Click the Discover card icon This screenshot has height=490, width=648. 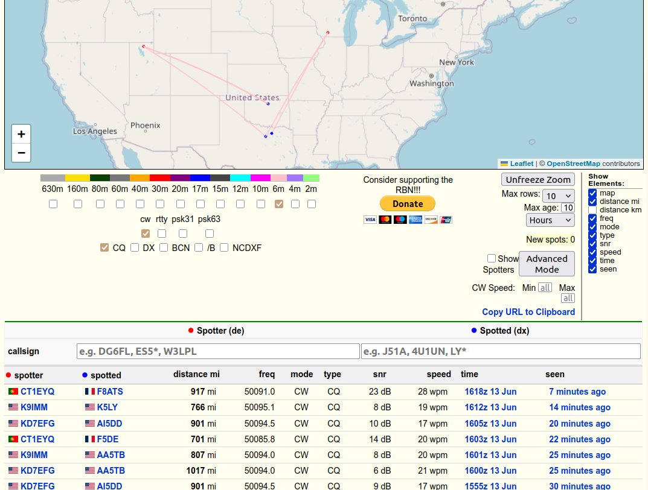click(431, 220)
